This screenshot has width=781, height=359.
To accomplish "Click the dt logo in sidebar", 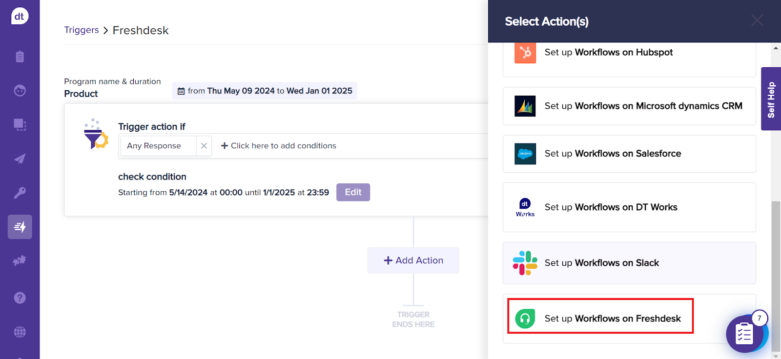I will [20, 16].
